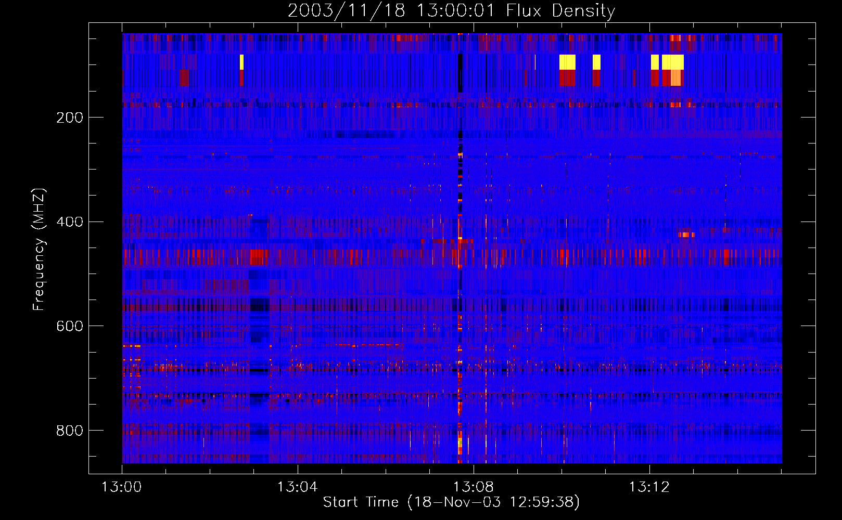Click the 600 frequency tick label
Image resolution: width=842 pixels, height=520 pixels.
tap(70, 326)
